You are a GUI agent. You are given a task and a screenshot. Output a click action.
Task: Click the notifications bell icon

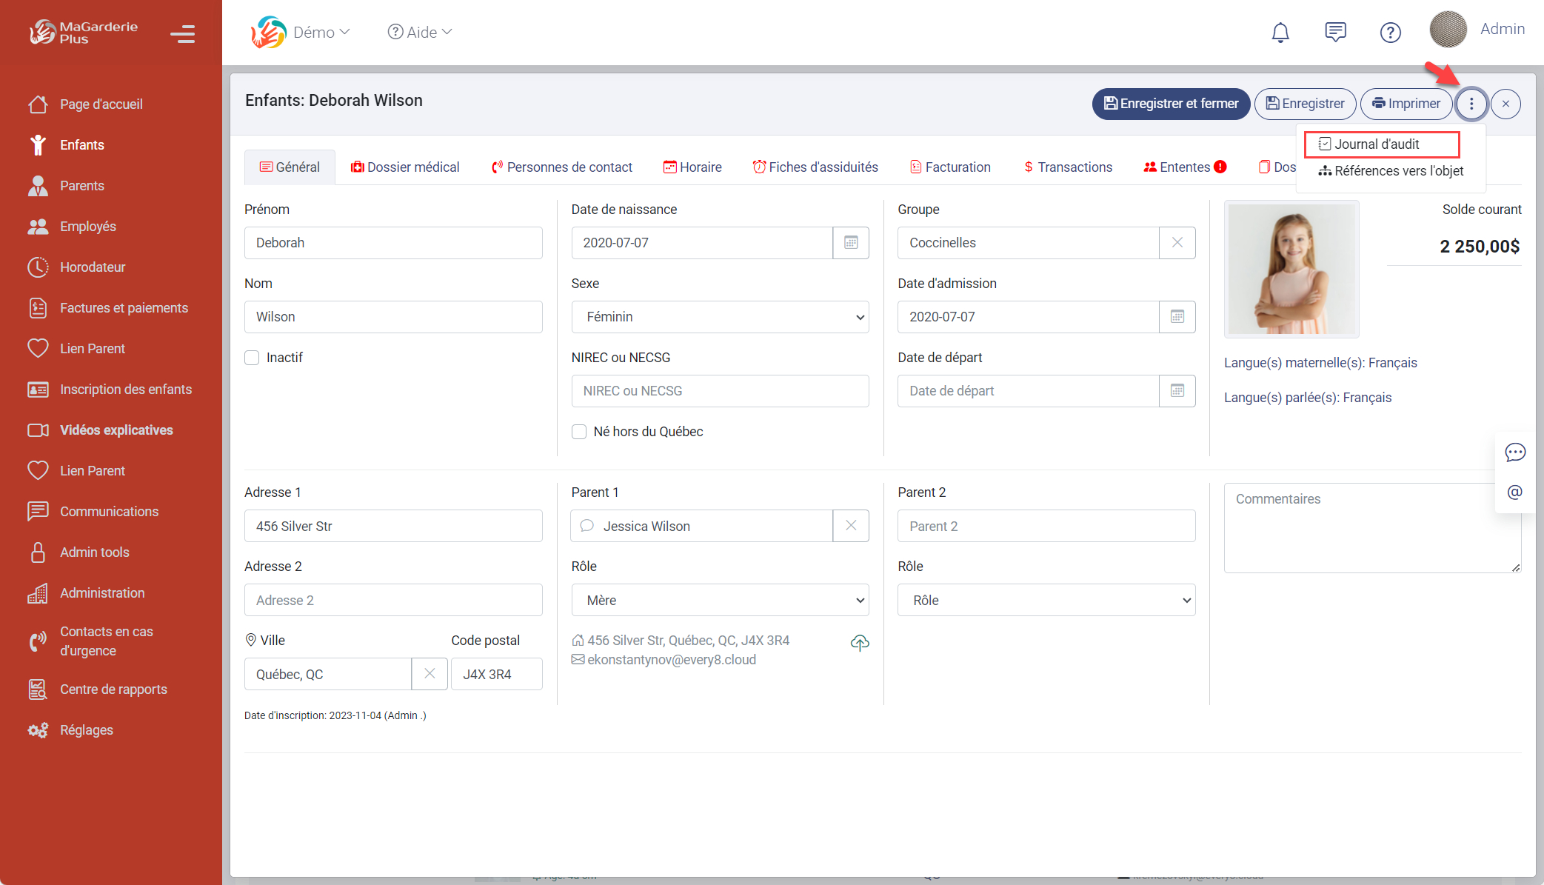click(1280, 33)
